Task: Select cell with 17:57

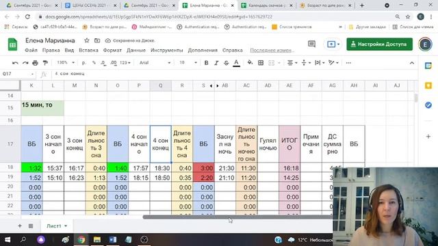Action: coord(139,168)
